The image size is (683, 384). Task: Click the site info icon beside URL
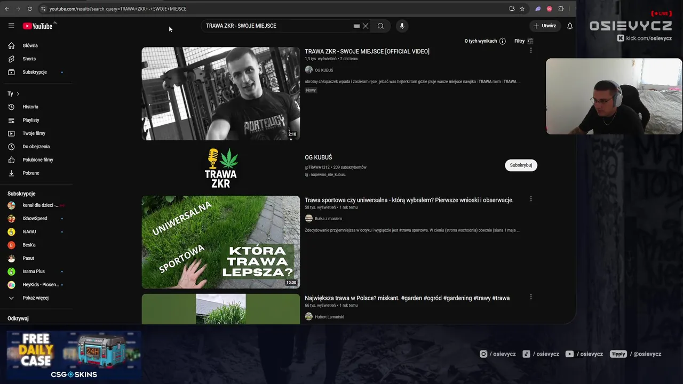click(43, 9)
